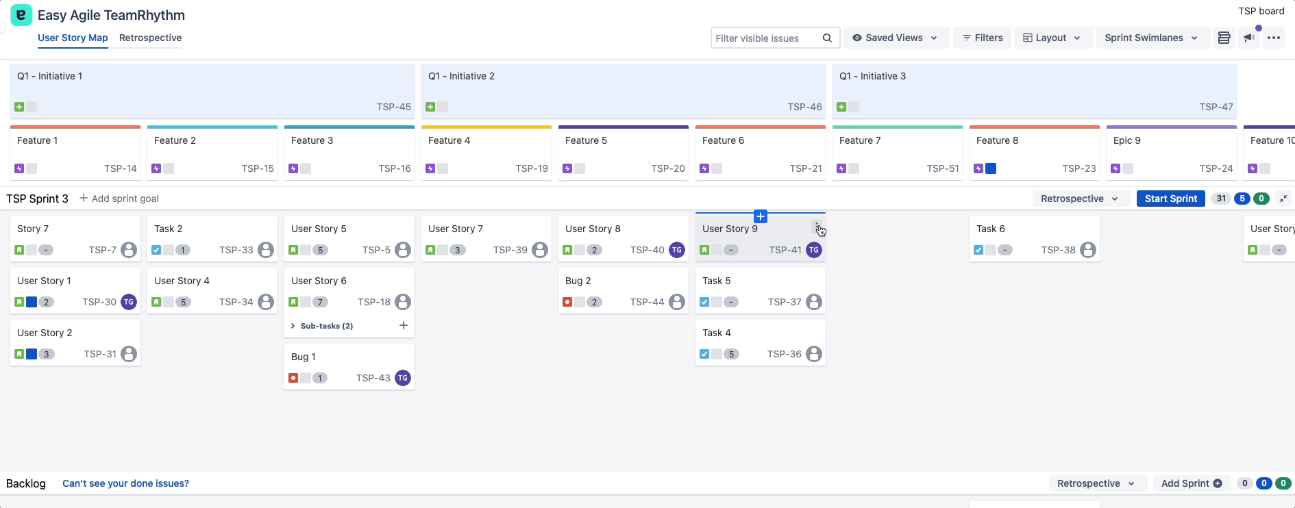Screen dimensions: 1295x508
Task: Click TG assignee avatar on Bug 1
Action: point(403,378)
